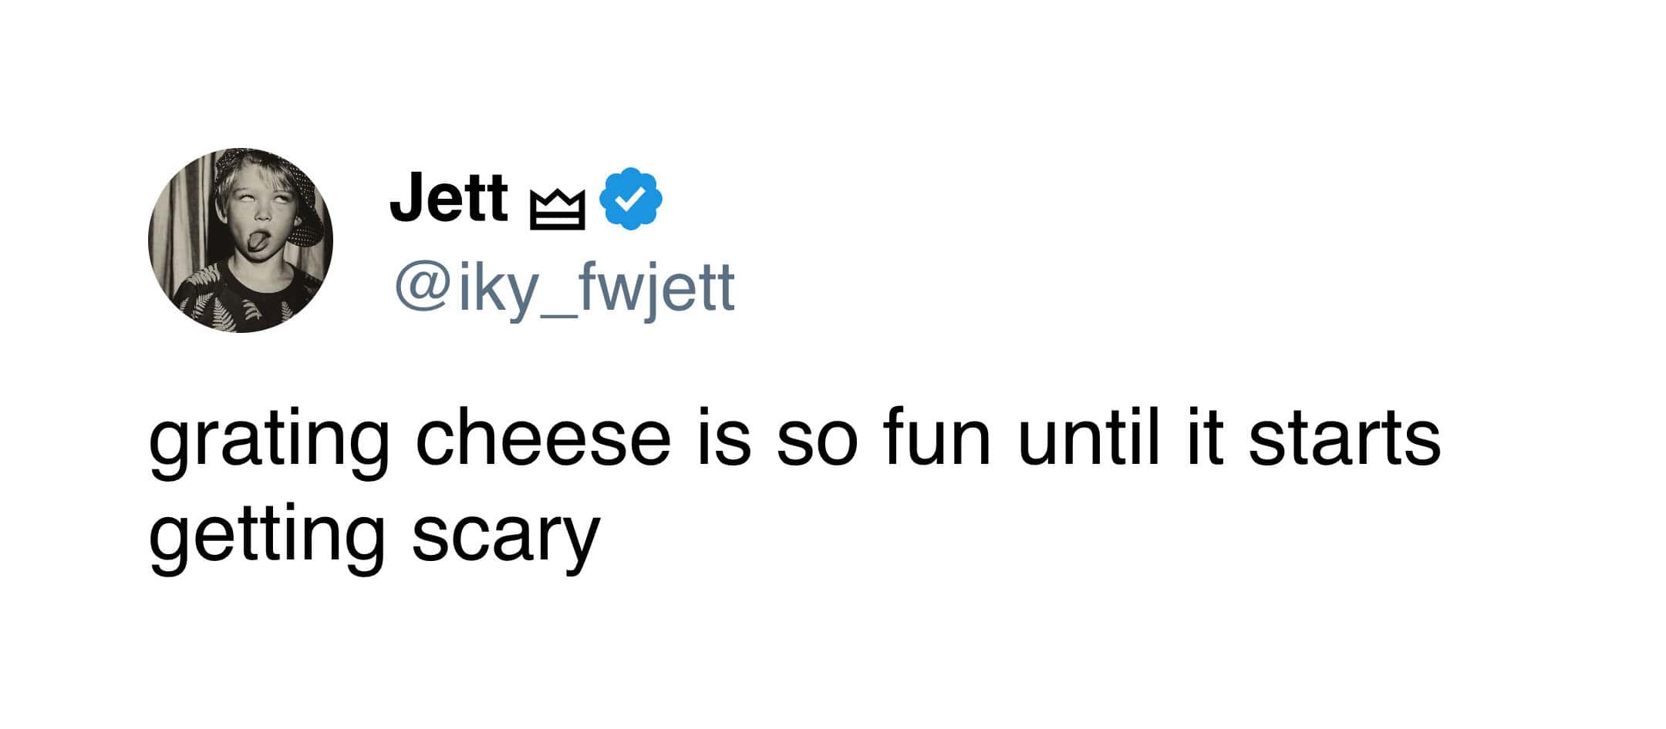Click the word "scary" in the tweet

coord(505,537)
